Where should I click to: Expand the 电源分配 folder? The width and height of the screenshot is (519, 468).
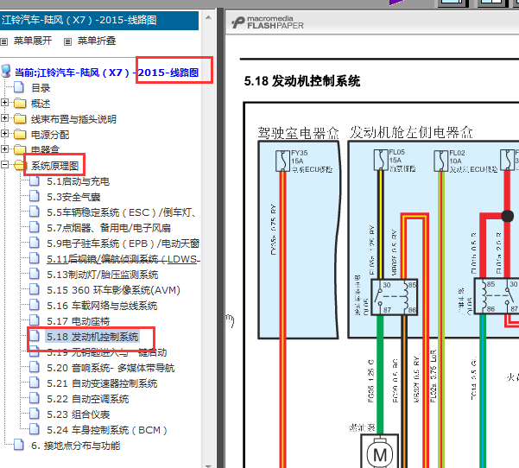(4, 133)
